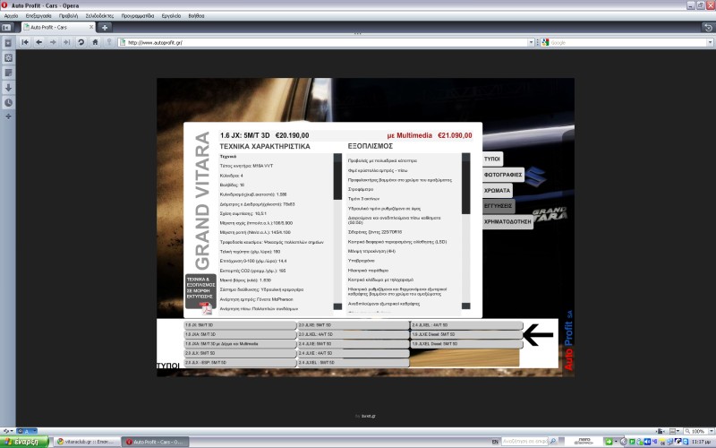Screen dimensions: 716x448
Task: Go to the home page
Action: [95, 42]
